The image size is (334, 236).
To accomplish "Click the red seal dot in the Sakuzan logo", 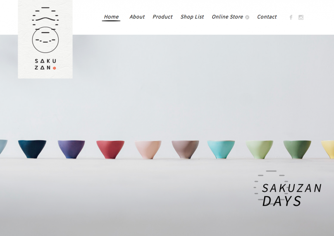I will pyautogui.click(x=54, y=68).
